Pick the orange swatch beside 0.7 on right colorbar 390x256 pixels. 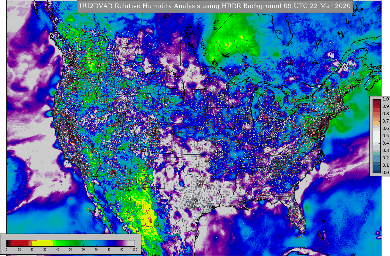pos(377,123)
